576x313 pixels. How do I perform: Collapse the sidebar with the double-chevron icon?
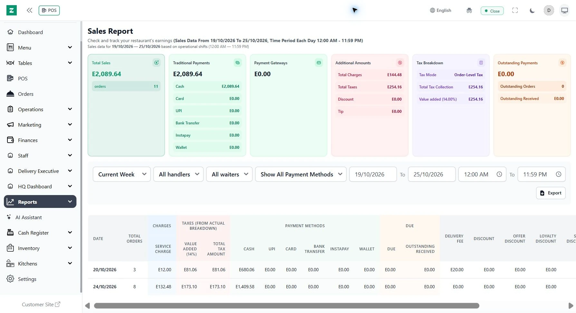point(29,10)
